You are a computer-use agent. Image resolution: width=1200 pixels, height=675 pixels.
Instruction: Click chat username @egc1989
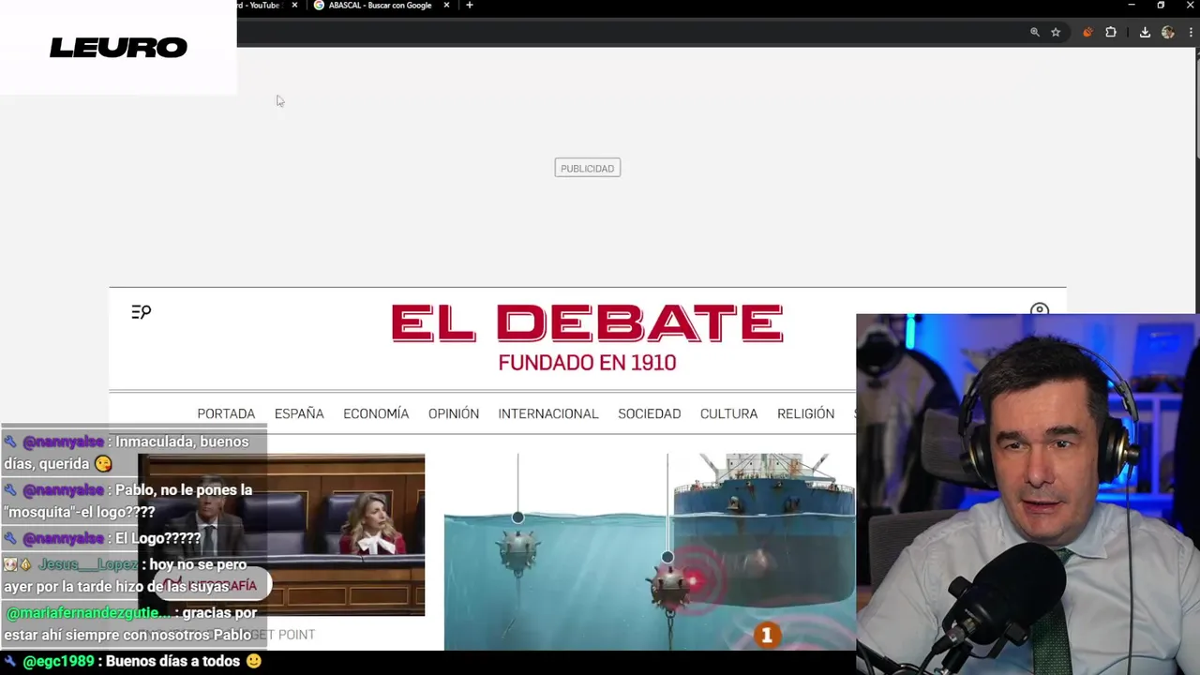(58, 661)
